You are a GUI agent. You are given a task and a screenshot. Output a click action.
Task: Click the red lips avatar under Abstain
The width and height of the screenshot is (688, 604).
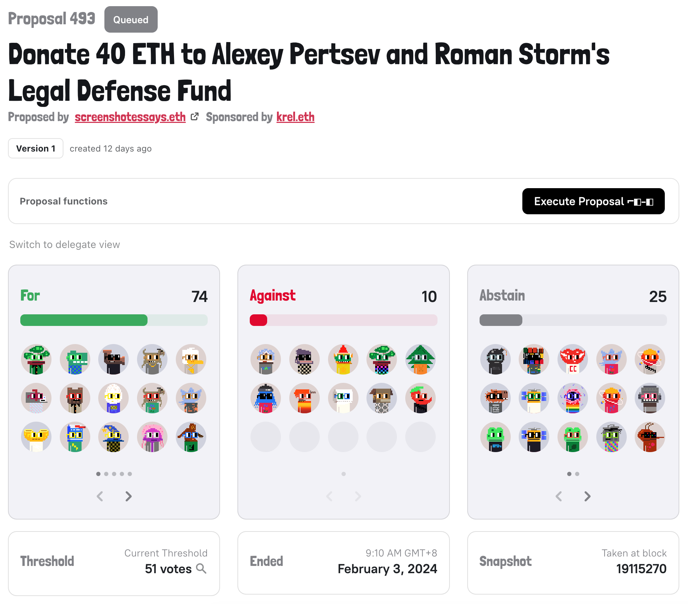(x=573, y=359)
